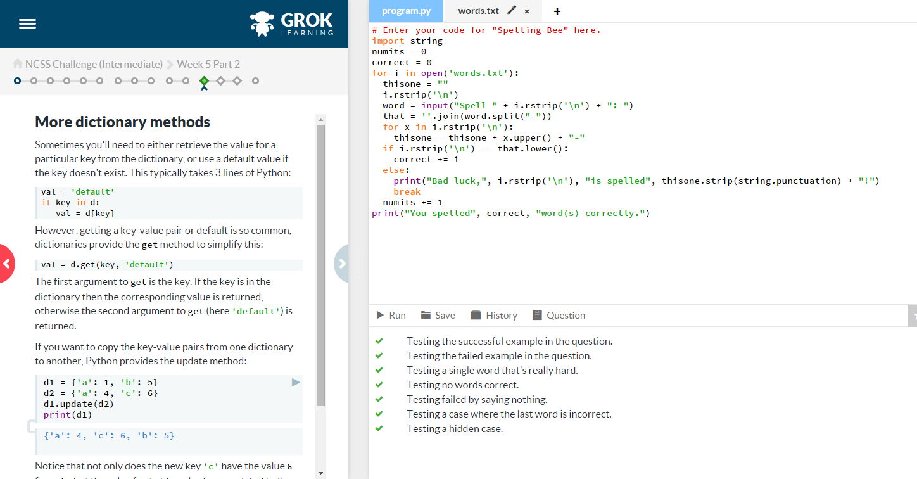917x479 pixels.
Task: Click 'Testing a hidden case.' result
Action: click(x=455, y=428)
